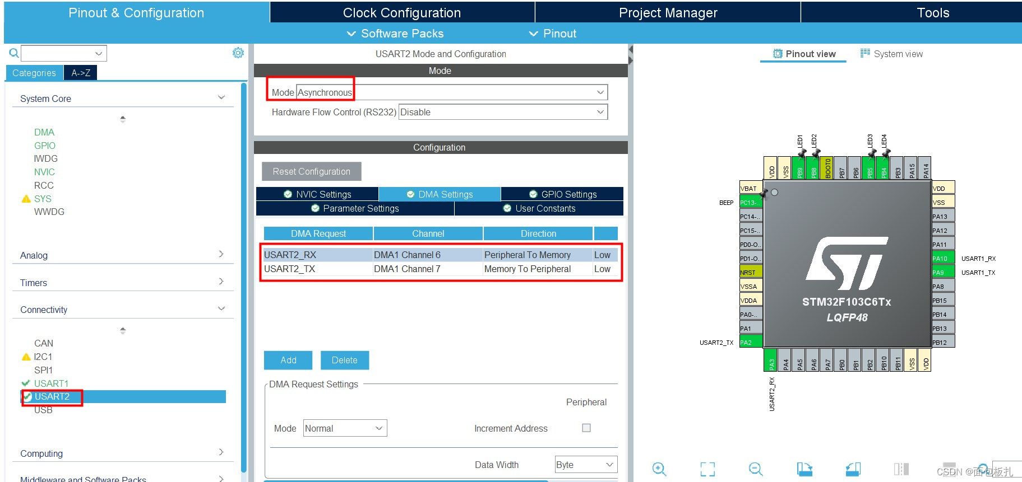Select the NRST pin on the chip
This screenshot has height=482, width=1022.
tap(751, 272)
